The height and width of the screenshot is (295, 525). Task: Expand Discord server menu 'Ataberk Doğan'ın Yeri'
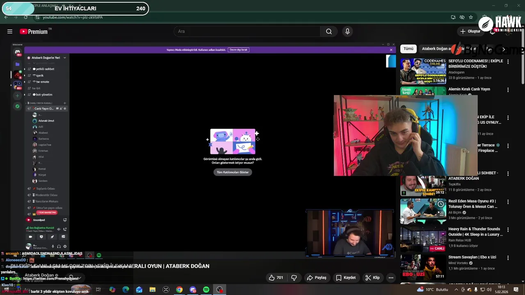(x=47, y=58)
